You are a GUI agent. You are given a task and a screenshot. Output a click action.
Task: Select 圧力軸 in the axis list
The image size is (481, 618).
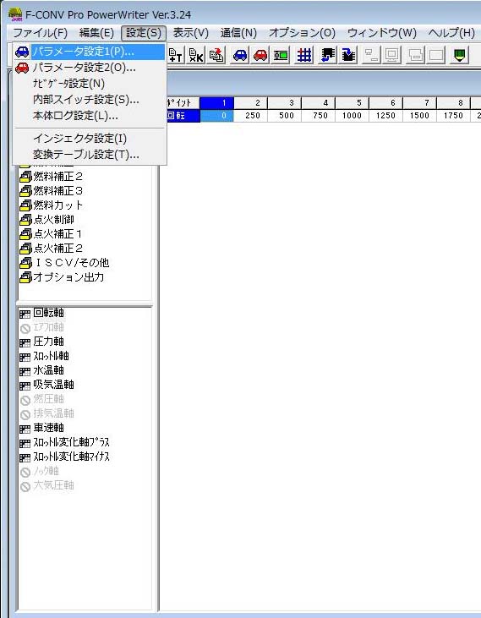[41, 342]
